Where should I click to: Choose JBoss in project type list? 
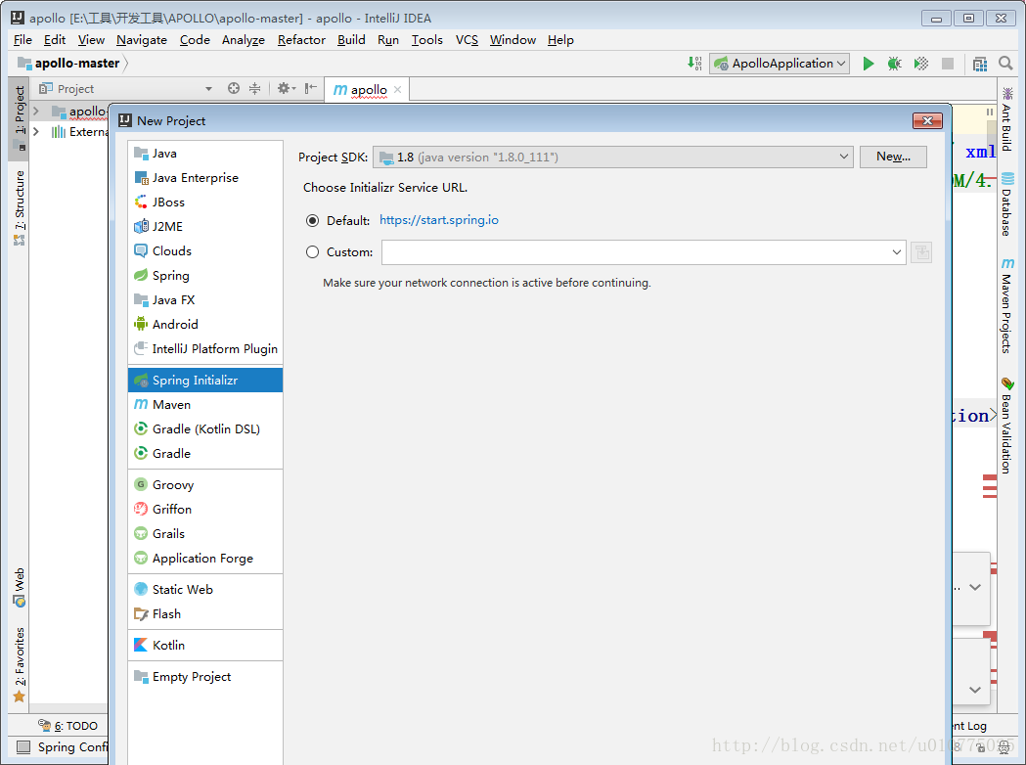pos(205,202)
